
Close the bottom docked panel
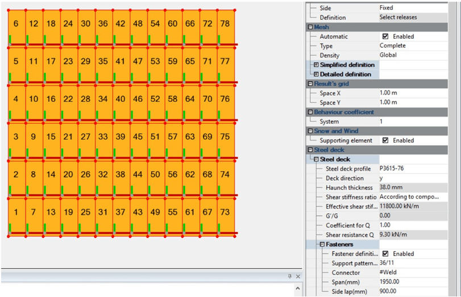[299, 277]
